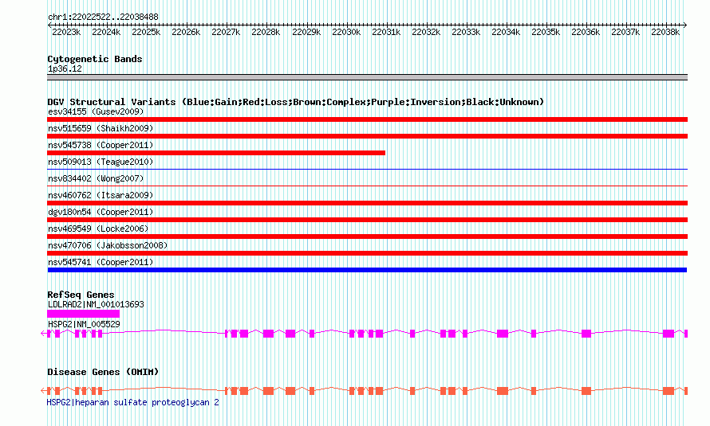Click the Cytogenetic Bands track heading
Viewport: 710px width, 426px height.
point(95,59)
